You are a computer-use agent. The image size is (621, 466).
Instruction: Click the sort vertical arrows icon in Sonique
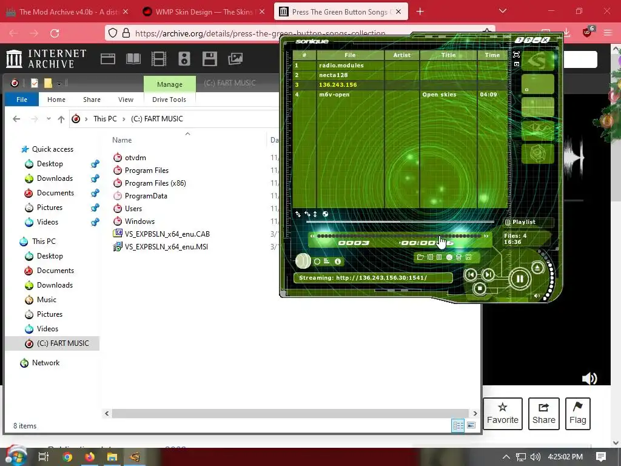point(315,214)
